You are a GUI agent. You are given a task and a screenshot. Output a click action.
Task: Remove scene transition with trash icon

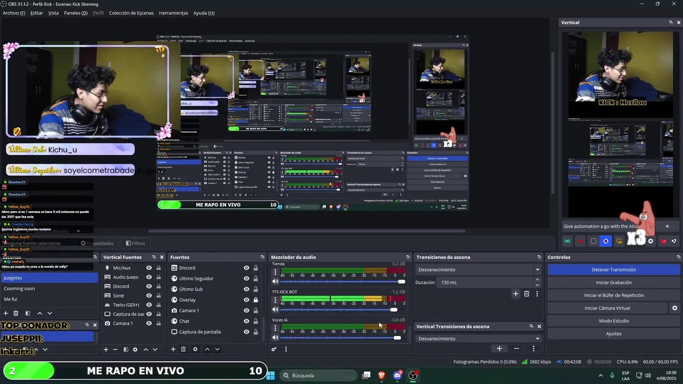[x=527, y=293]
